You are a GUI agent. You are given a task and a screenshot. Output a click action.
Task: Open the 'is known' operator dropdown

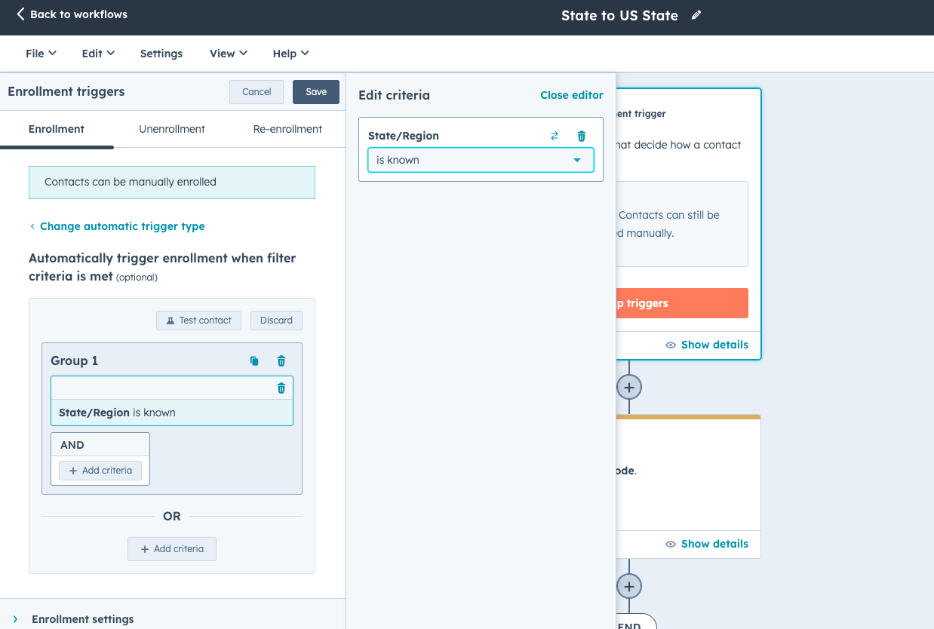coord(481,160)
